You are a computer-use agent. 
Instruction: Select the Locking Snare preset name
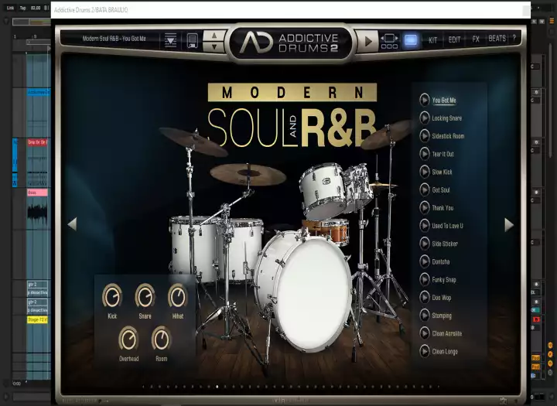tap(447, 118)
